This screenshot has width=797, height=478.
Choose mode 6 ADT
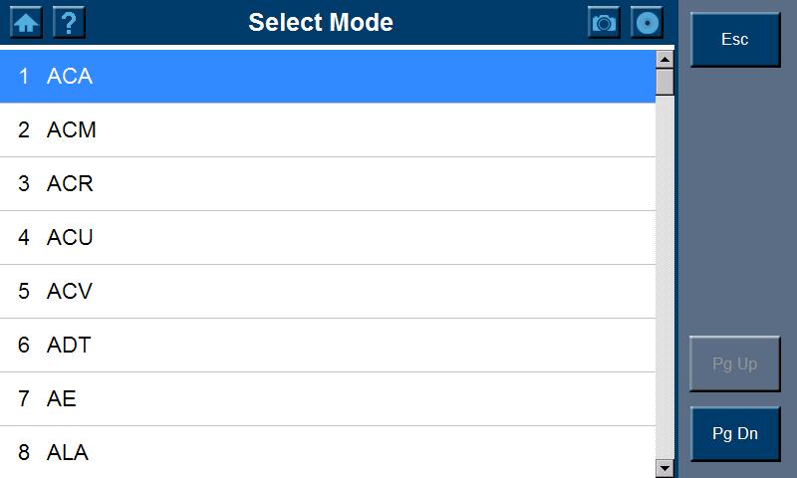pos(327,346)
